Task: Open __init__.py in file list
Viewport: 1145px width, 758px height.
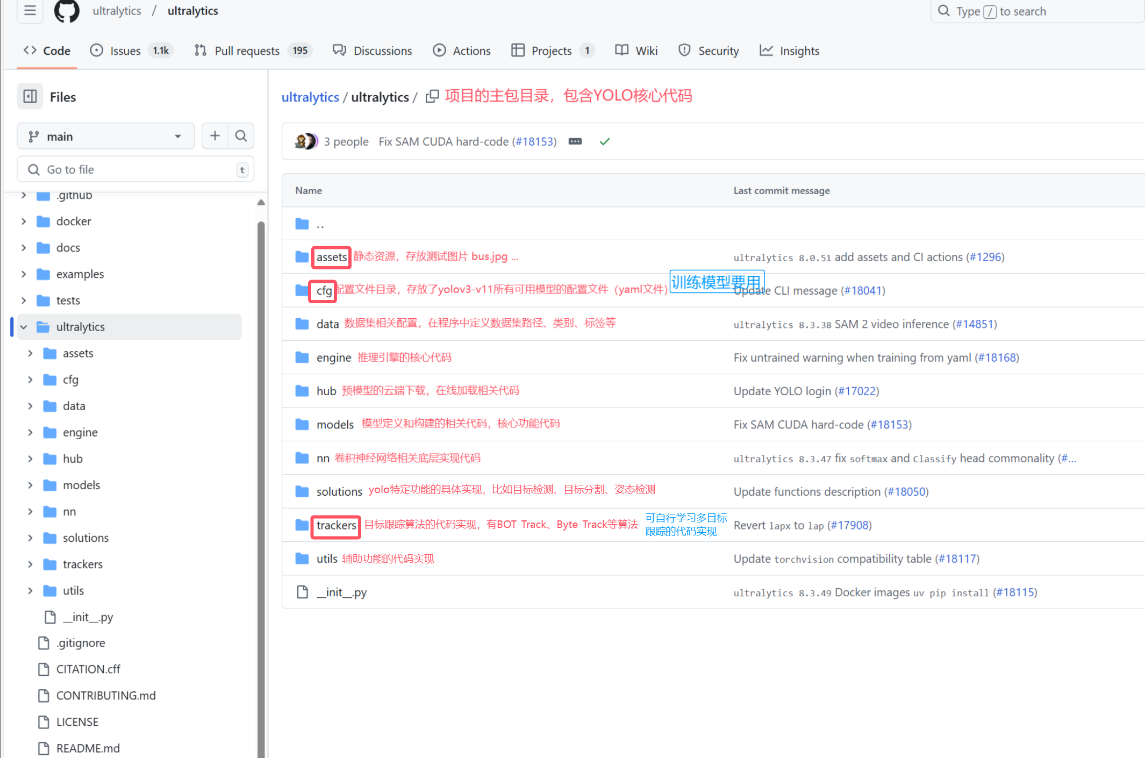Action: 342,592
